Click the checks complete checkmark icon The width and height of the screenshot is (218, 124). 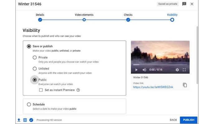click(x=31, y=120)
